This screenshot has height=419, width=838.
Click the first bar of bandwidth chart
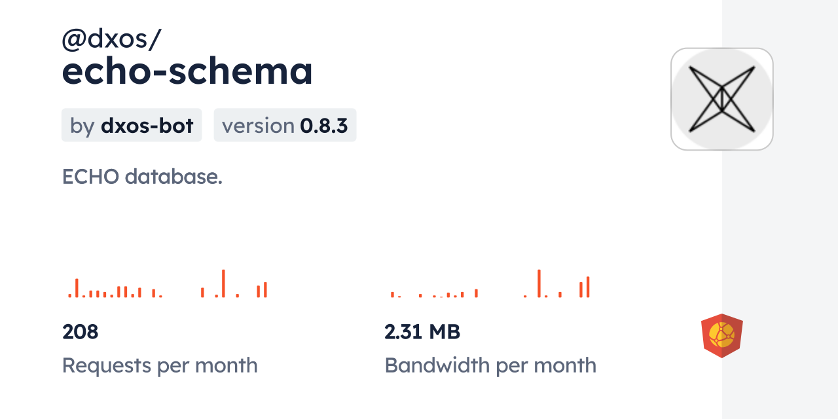point(392,295)
